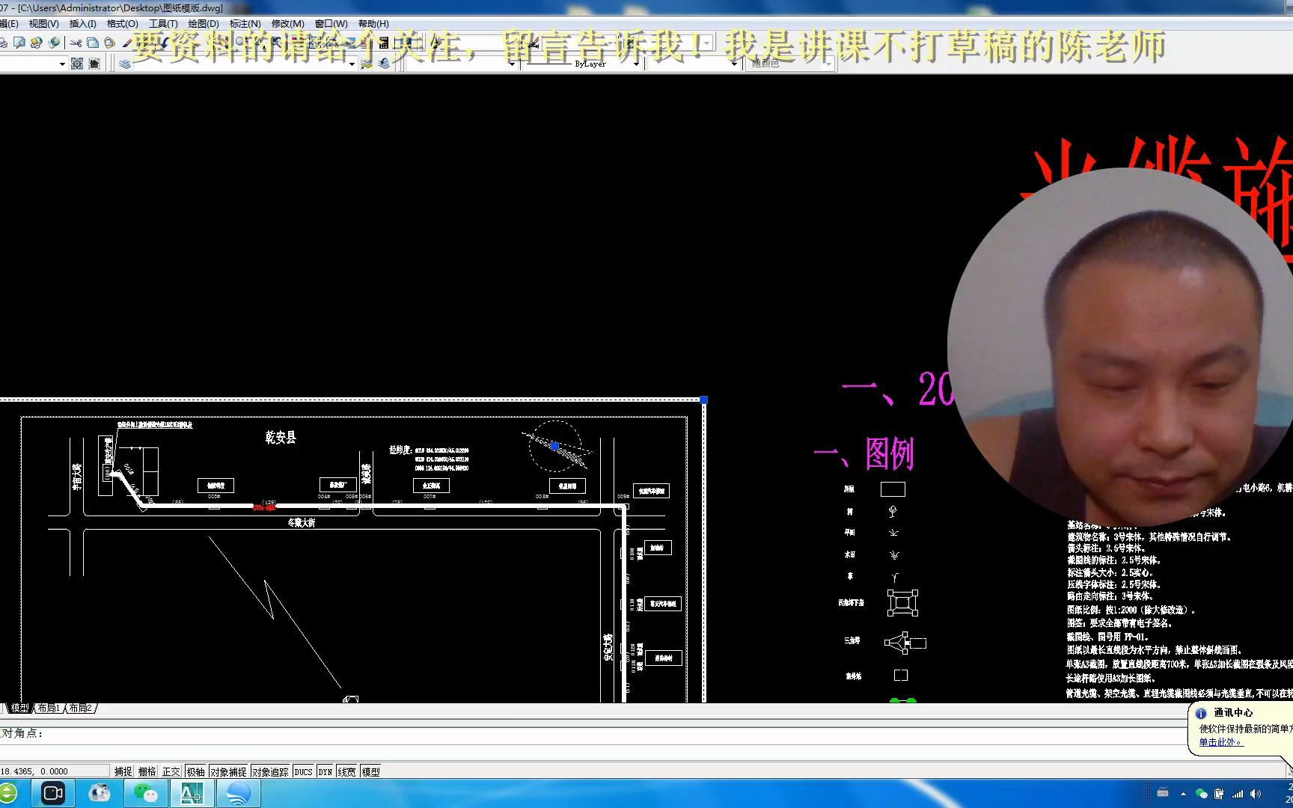Show hidden system tray icons arrow
The height and width of the screenshot is (808, 1293).
tap(1183, 794)
